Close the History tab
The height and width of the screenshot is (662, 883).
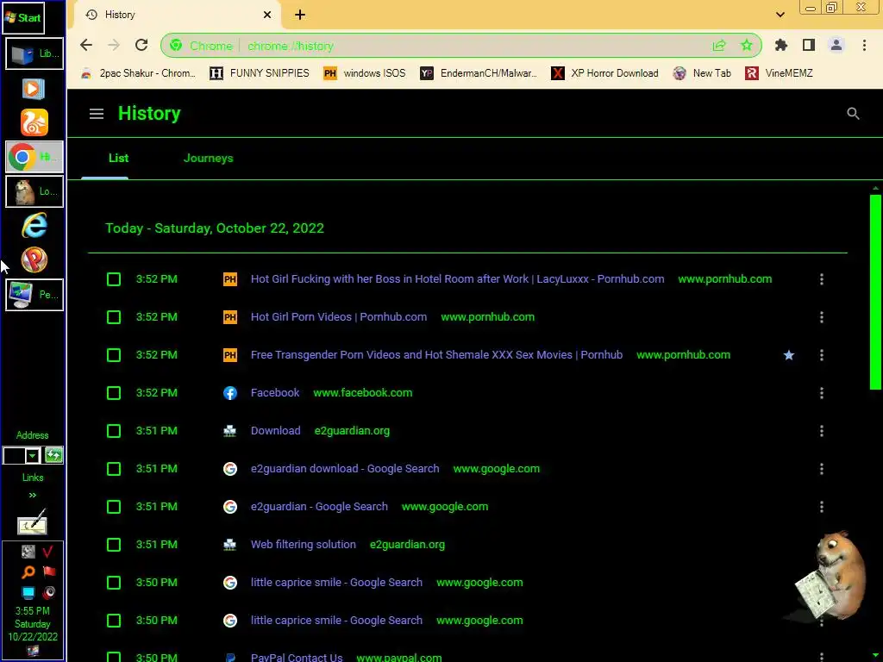pyautogui.click(x=267, y=15)
